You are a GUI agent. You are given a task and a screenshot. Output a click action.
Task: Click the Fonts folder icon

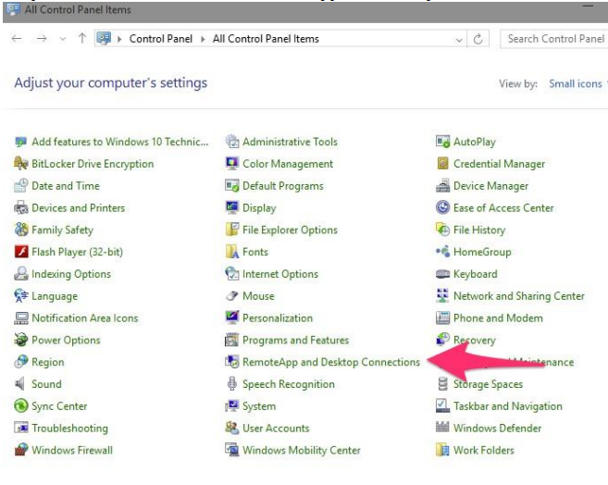click(x=232, y=252)
